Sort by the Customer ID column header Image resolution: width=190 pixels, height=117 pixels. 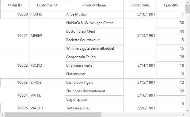coord(47,5)
